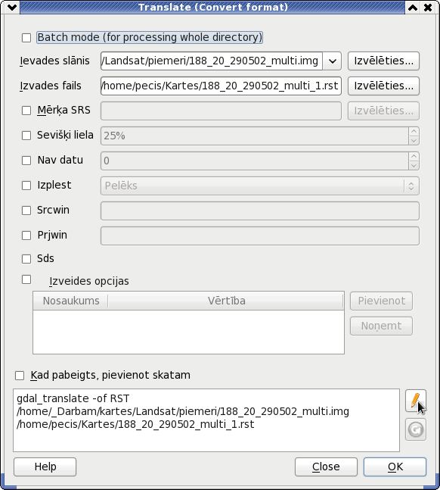Close the Translate dialog with X icon

click(x=428, y=7)
